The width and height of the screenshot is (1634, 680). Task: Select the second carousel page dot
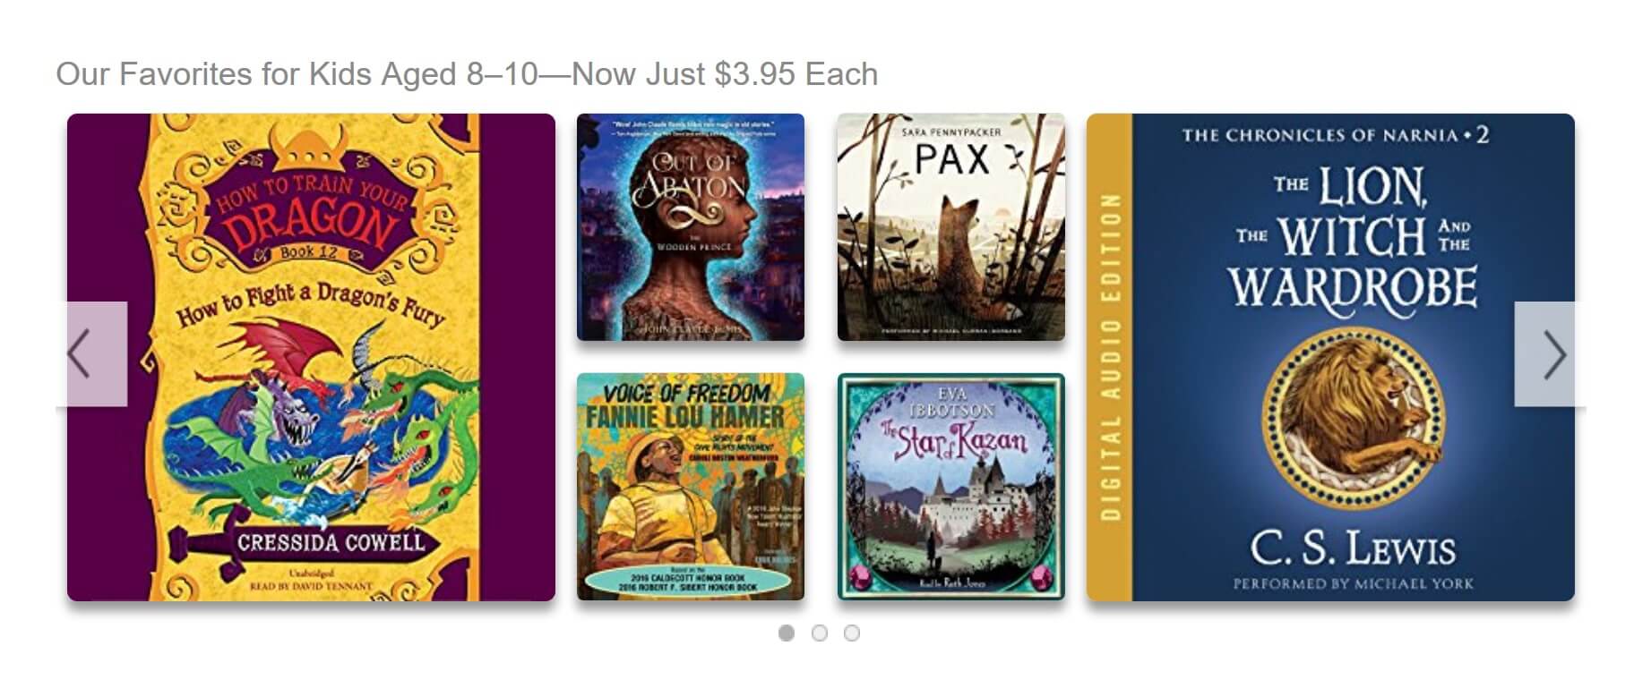819,633
